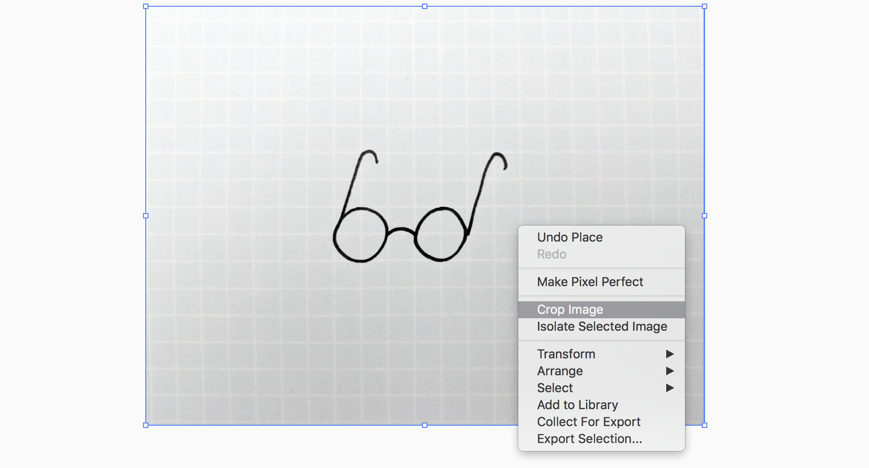Select "Isolate Selected Image" option
869x468 pixels.
tap(602, 326)
